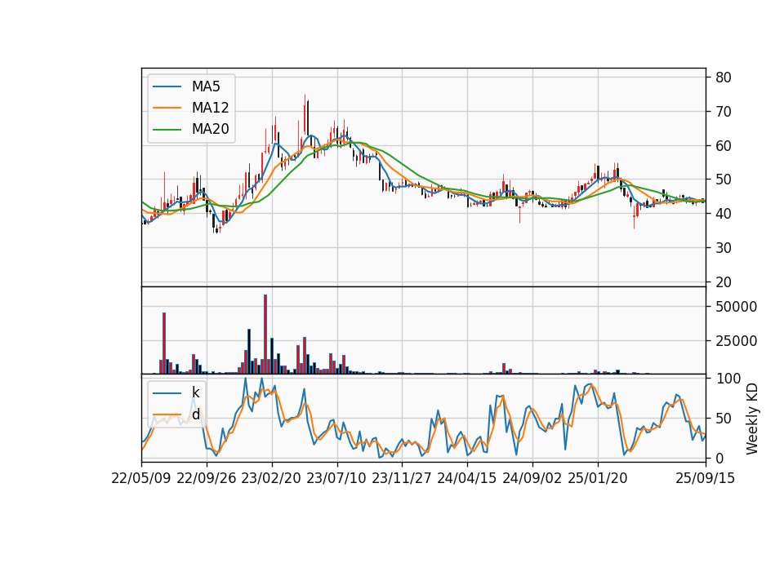Screen dimensions: 784x563
Task: Click the 23/02/20 date tick label
Action: pos(271,478)
